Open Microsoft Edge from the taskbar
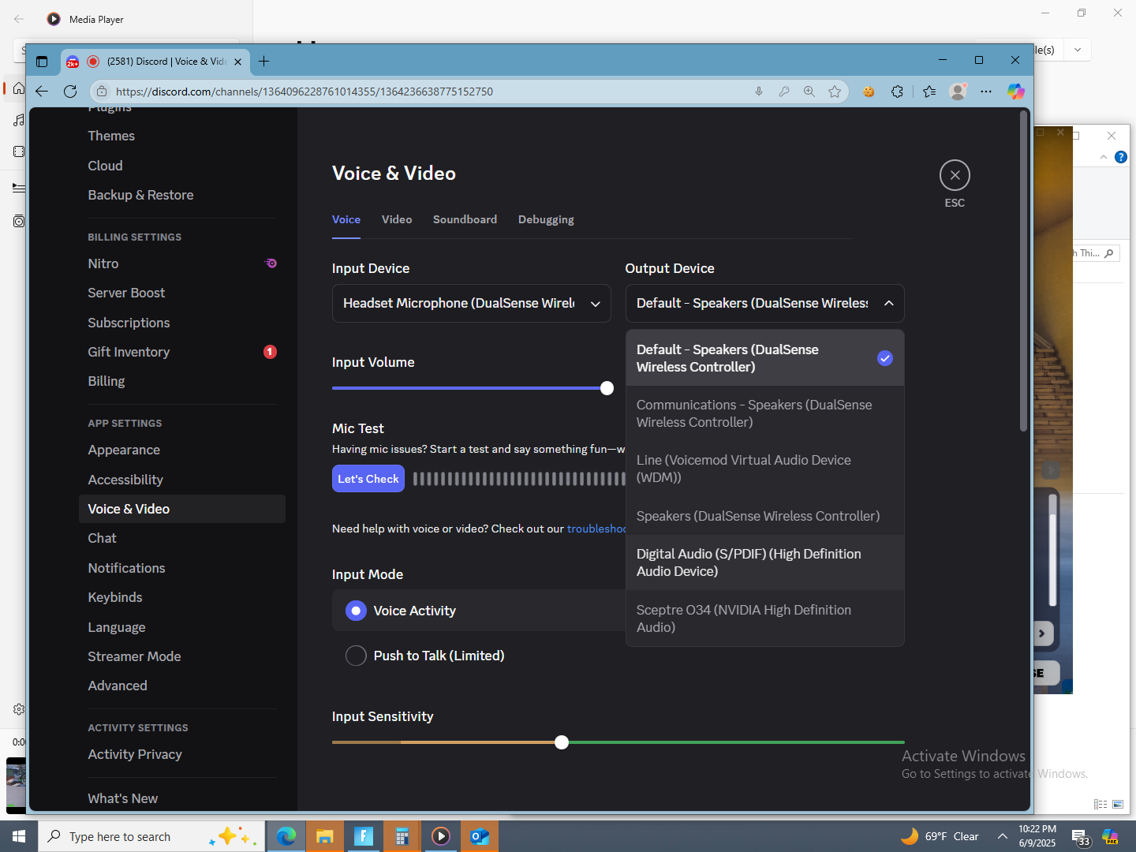The image size is (1136, 852). pos(286,836)
